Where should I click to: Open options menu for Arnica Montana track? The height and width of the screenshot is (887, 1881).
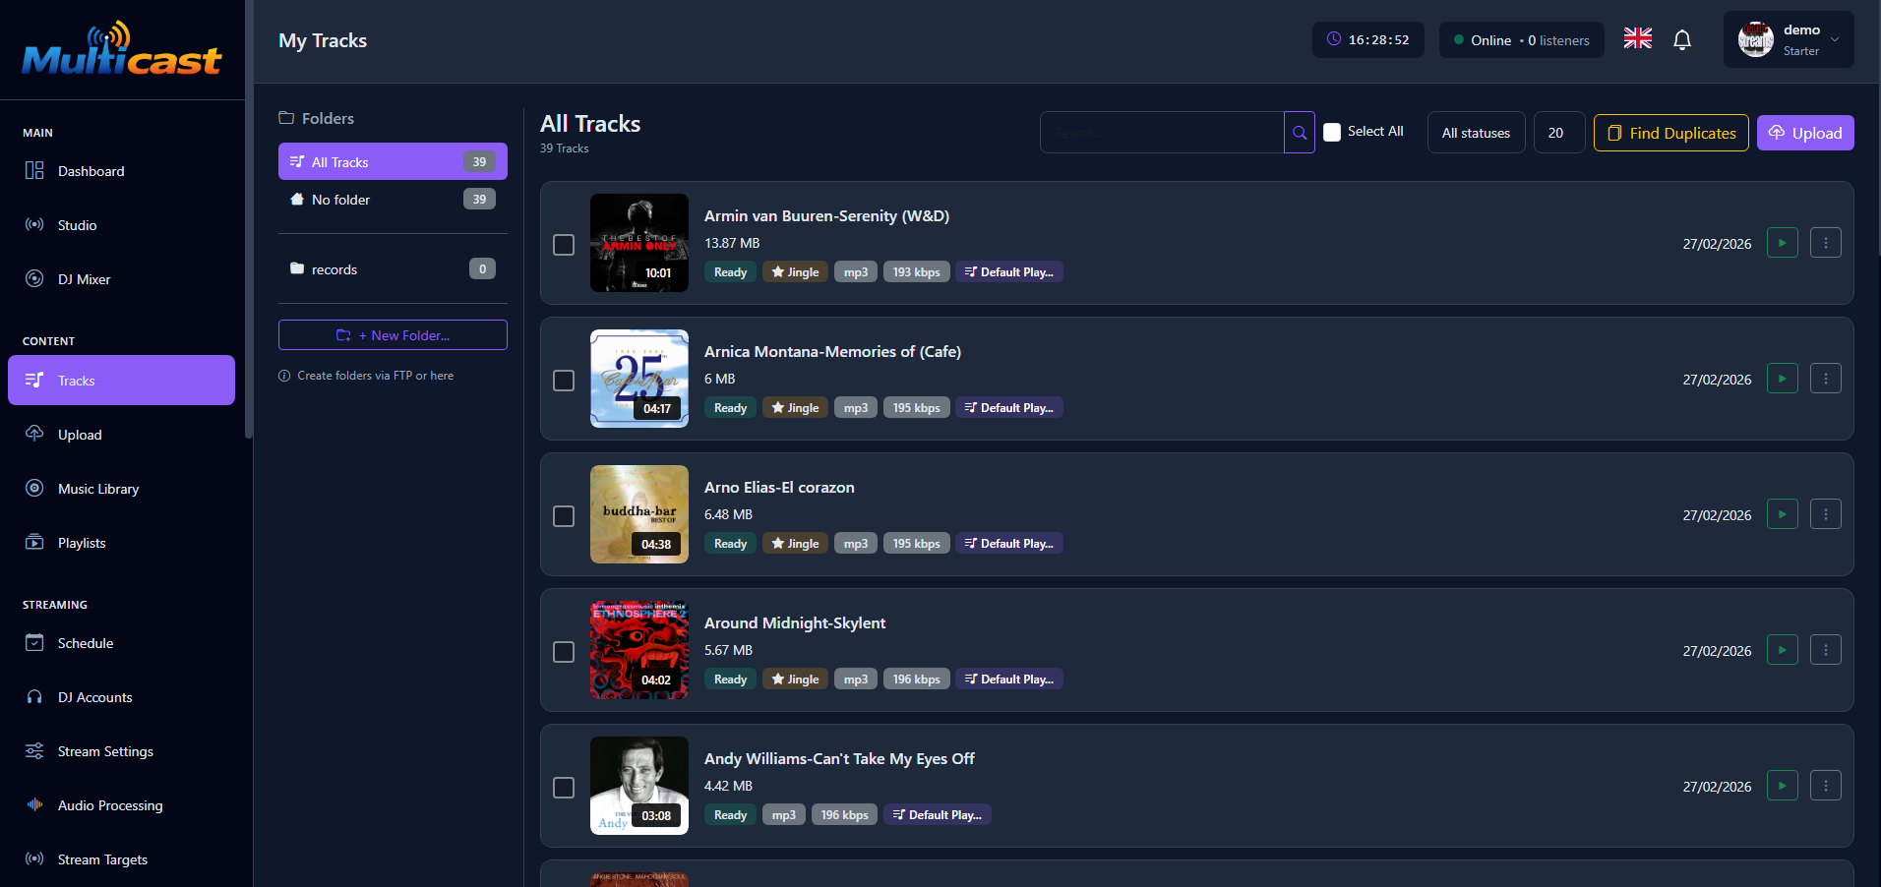point(1825,379)
